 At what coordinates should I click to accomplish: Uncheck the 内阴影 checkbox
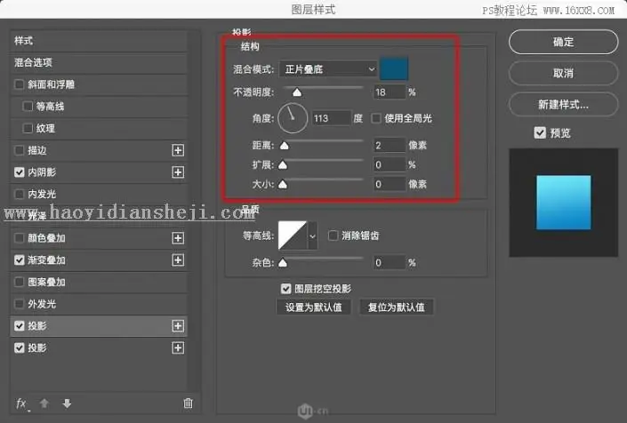click(x=19, y=172)
